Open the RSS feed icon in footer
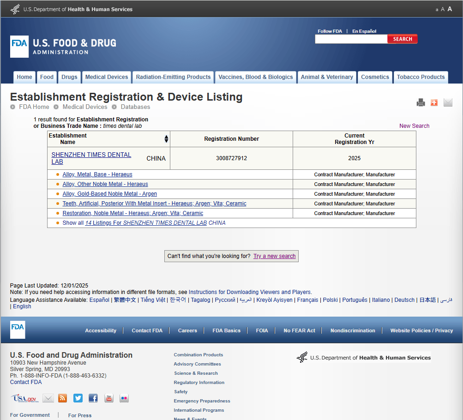Image resolution: width=463 pixels, height=420 pixels. pyautogui.click(x=62, y=398)
